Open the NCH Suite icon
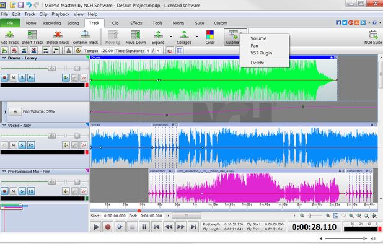The height and width of the screenshot is (244, 383). tap(373, 35)
